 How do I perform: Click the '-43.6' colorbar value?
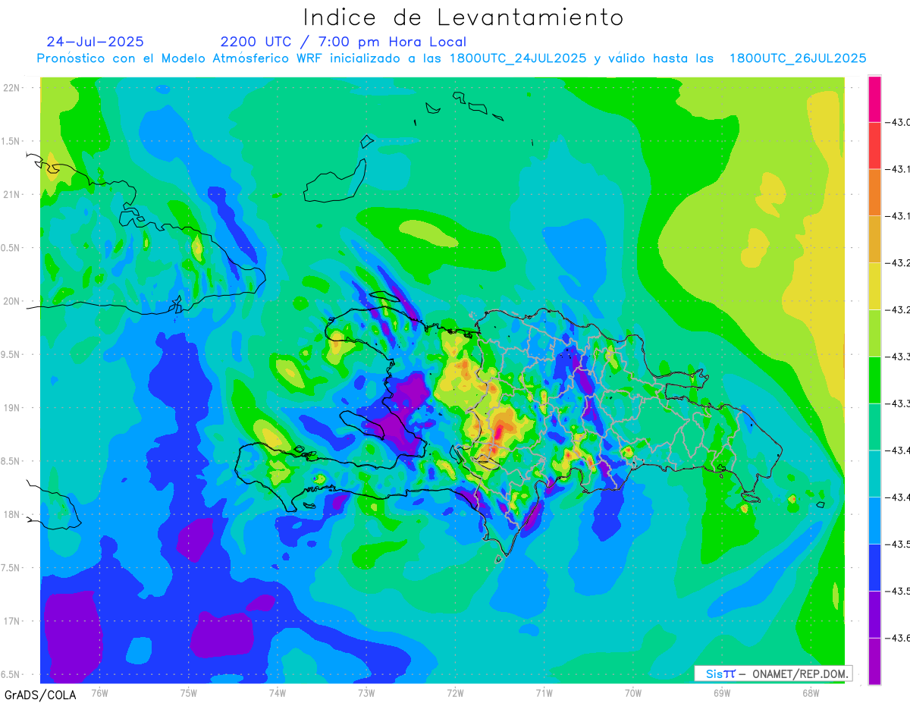(899, 638)
